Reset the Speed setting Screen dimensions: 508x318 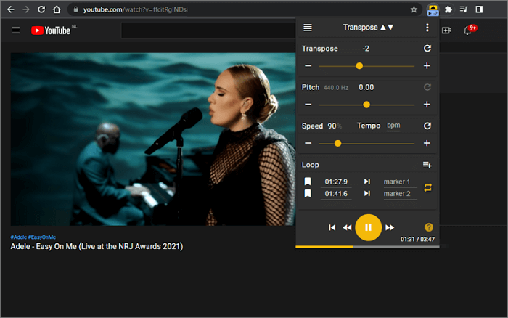(x=427, y=126)
